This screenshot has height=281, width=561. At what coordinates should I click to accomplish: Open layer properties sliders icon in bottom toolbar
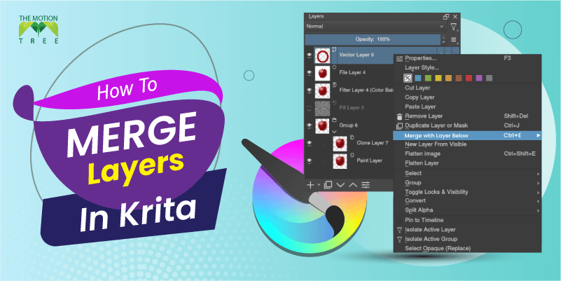tap(366, 184)
